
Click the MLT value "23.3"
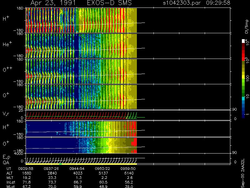coord(52,178)
